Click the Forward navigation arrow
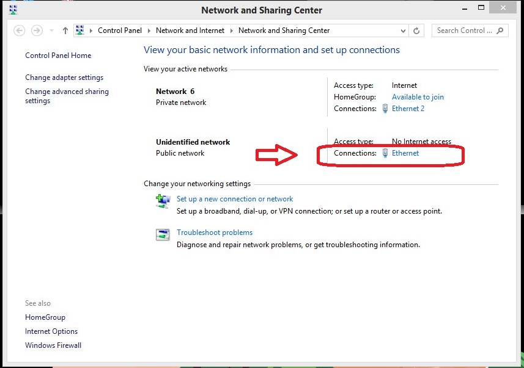 tap(37, 31)
